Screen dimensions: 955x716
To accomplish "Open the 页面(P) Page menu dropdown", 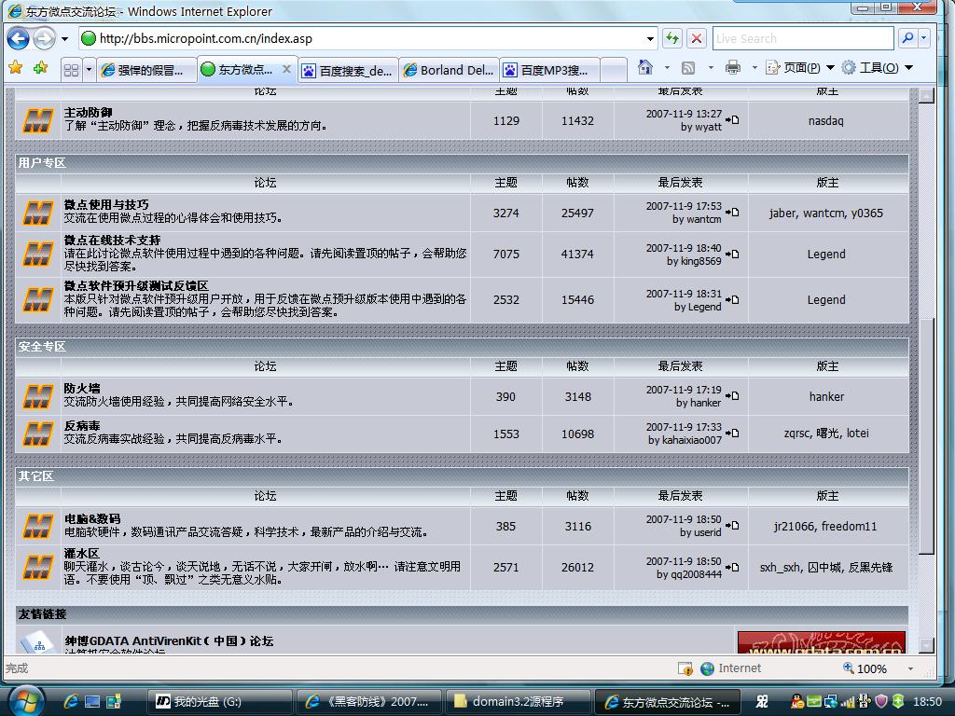I will 793,68.
